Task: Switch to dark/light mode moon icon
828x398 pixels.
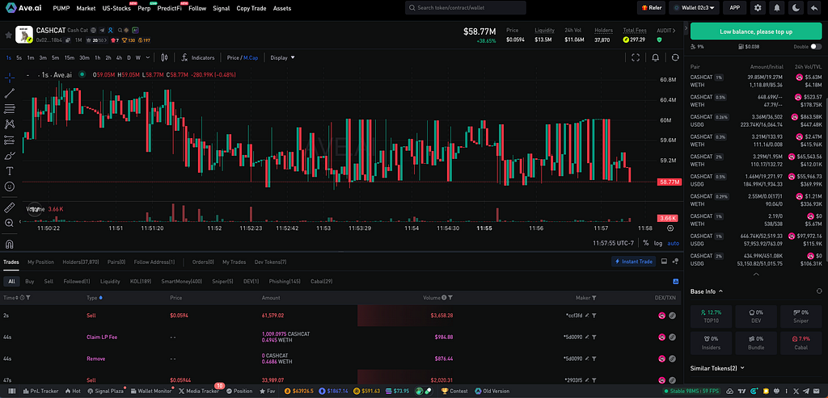Action: 796,7
